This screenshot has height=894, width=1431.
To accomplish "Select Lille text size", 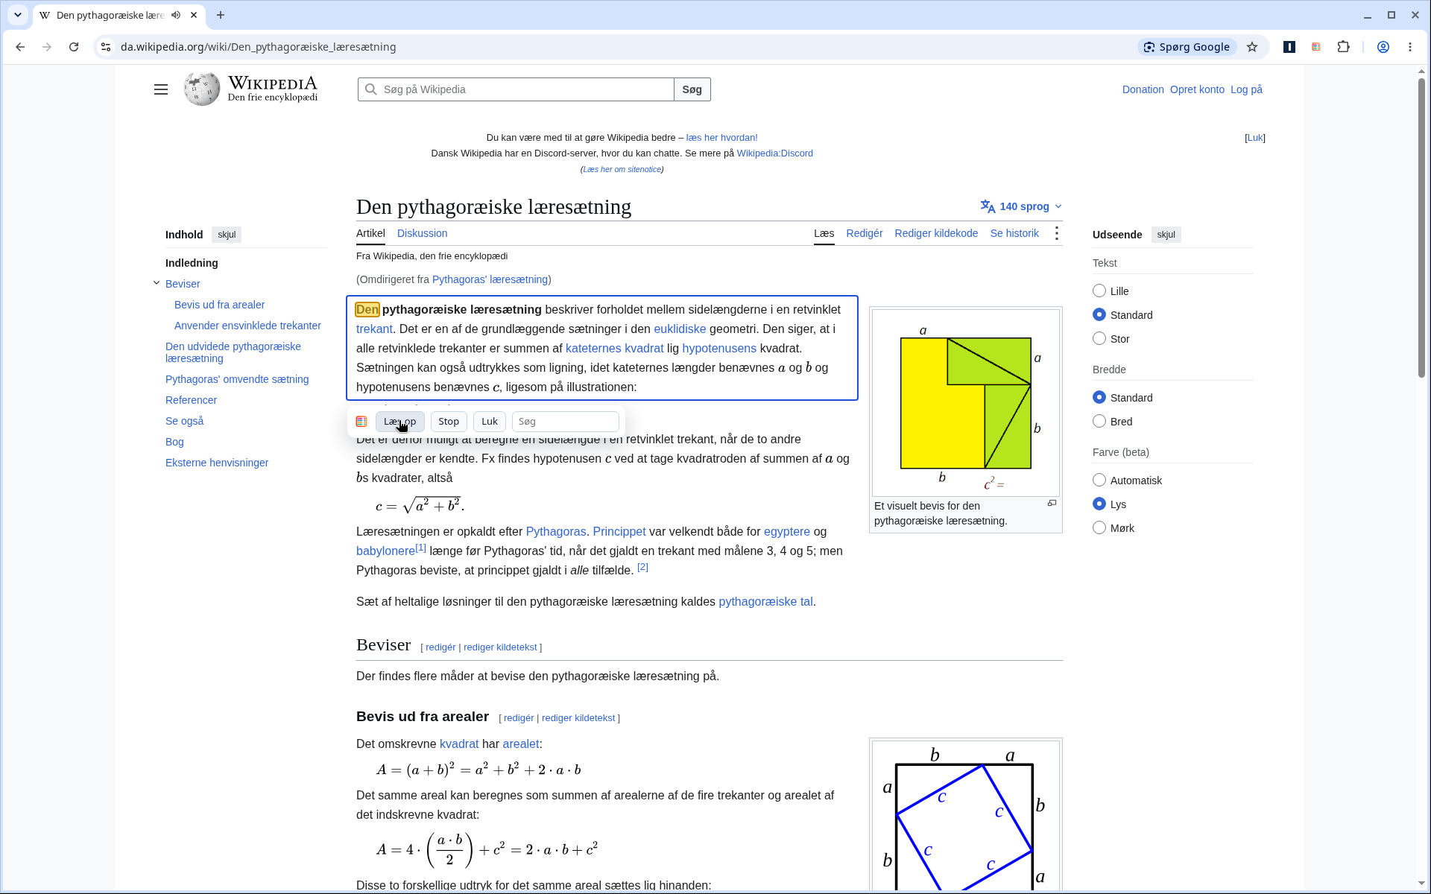I will [1099, 291].
